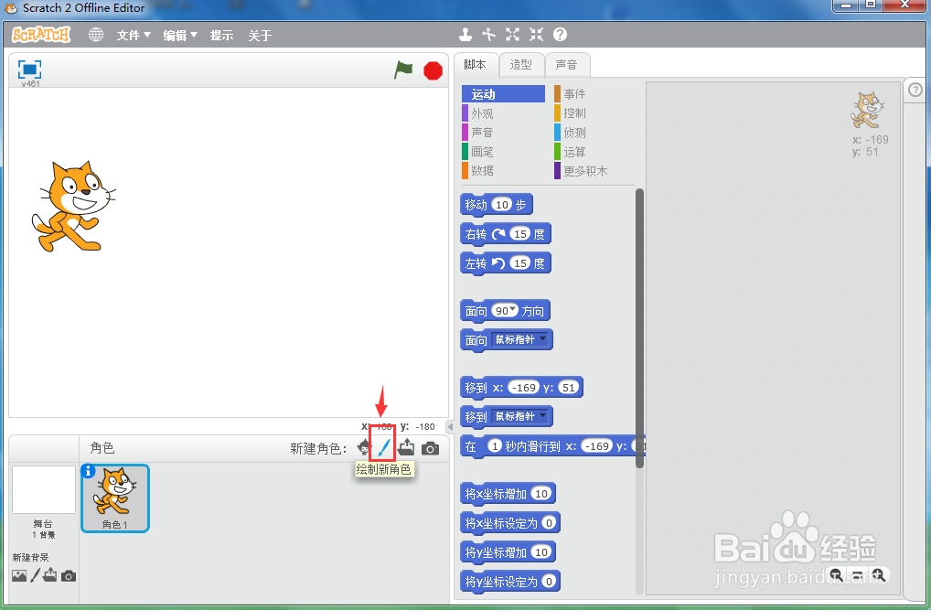Open 鼠标指针 dropdown in 移到 block

[520, 416]
